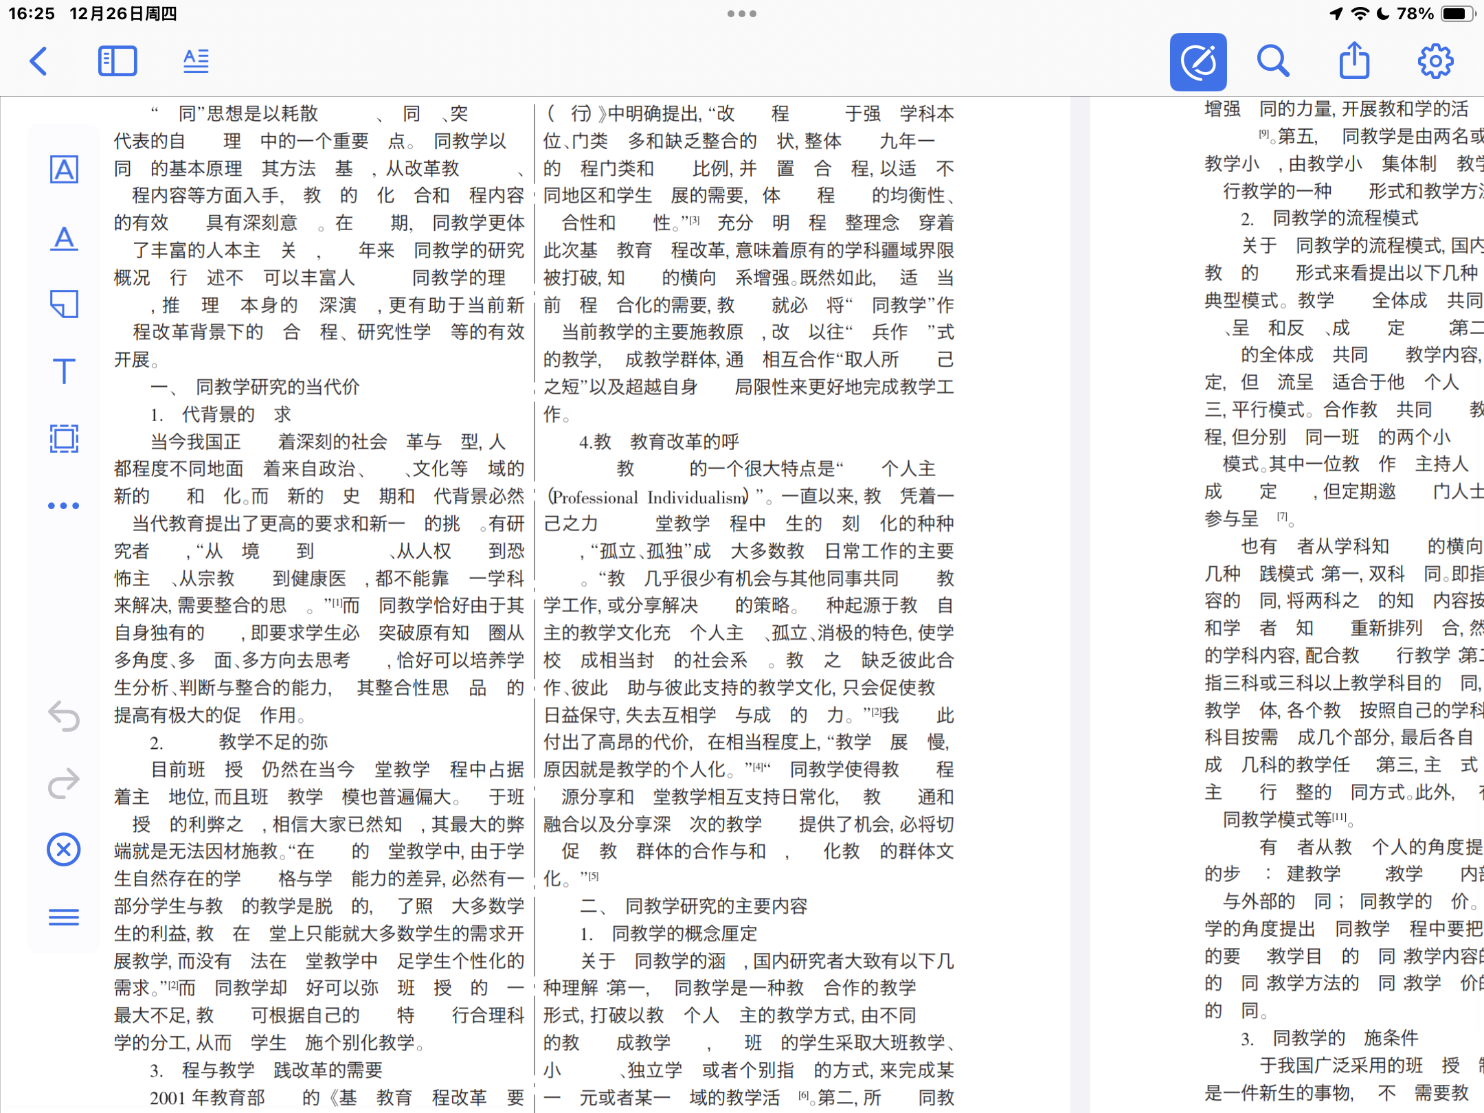Select the text highlight box tool
This screenshot has height=1113, width=1484.
(x=64, y=170)
